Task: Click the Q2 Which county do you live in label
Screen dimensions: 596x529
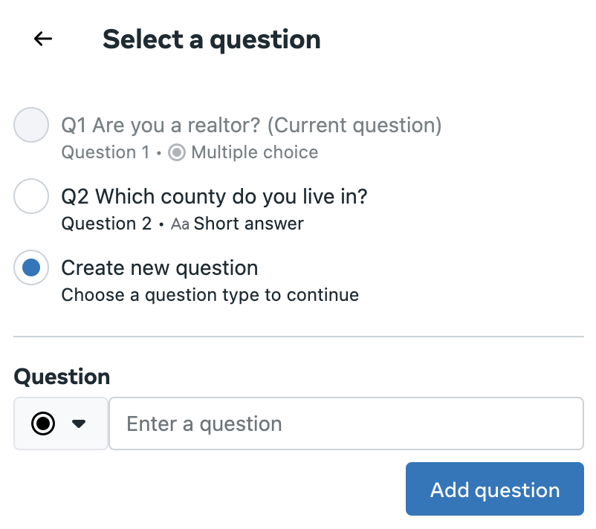Action: (214, 196)
